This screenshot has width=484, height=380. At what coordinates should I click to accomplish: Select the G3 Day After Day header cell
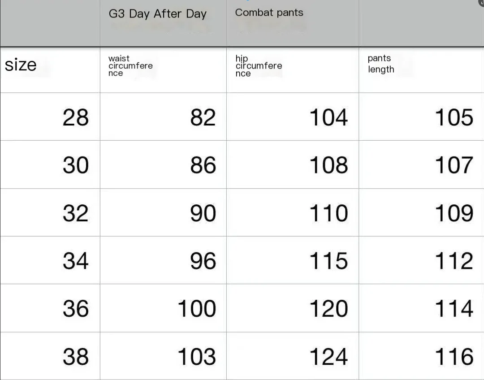163,23
